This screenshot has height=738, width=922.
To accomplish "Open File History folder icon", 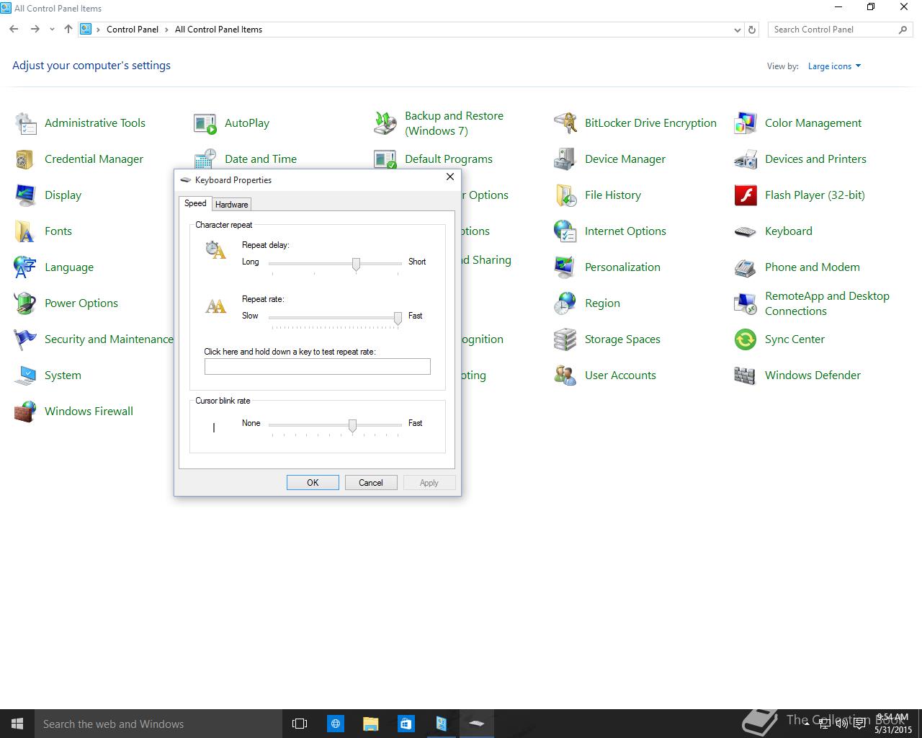I will tap(565, 195).
